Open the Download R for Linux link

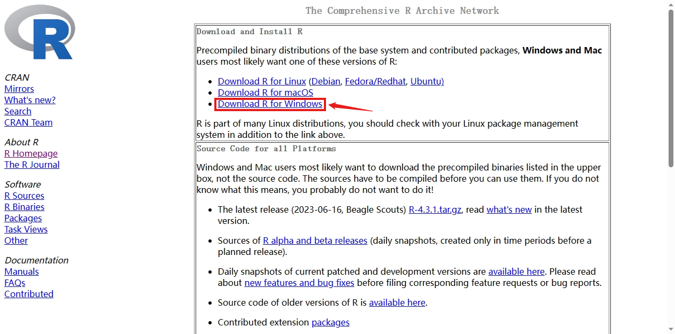(x=261, y=81)
